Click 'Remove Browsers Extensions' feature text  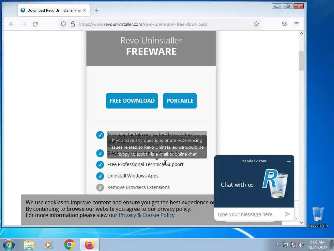138,187
